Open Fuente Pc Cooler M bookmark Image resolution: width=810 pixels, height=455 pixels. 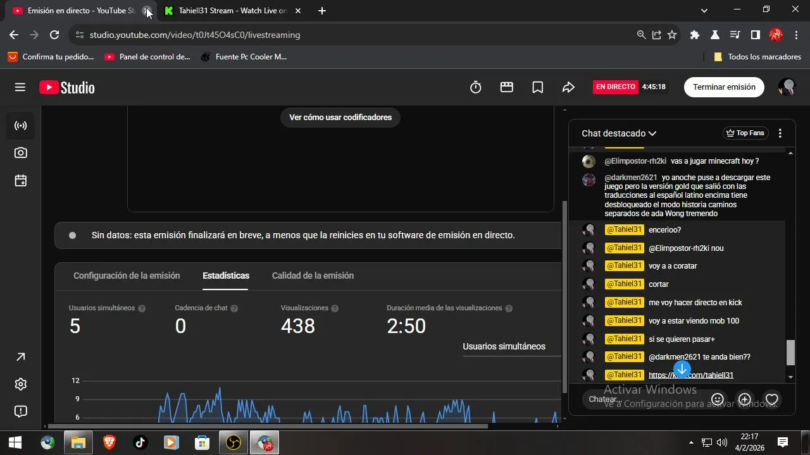pos(244,57)
